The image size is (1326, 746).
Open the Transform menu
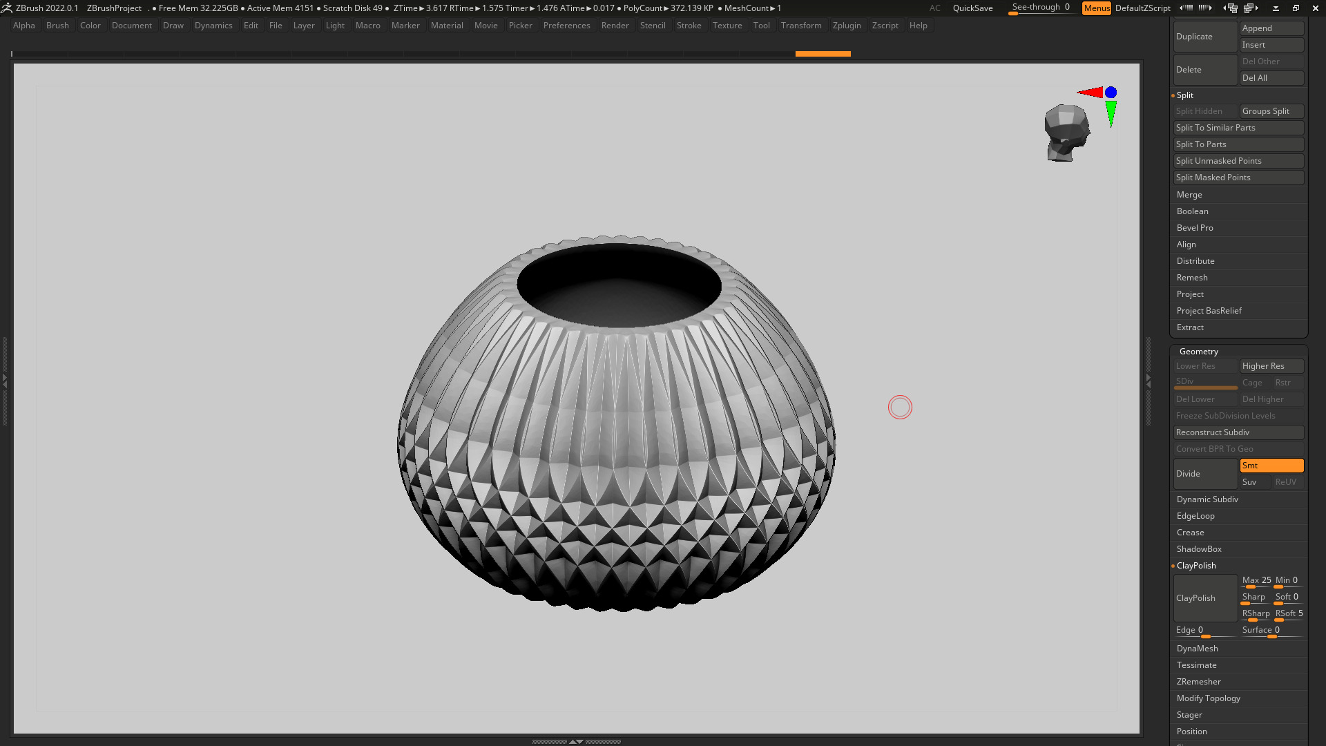click(801, 26)
